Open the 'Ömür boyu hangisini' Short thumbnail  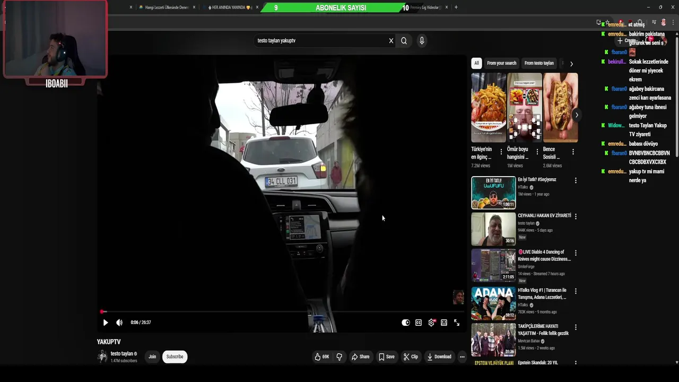click(x=525, y=108)
